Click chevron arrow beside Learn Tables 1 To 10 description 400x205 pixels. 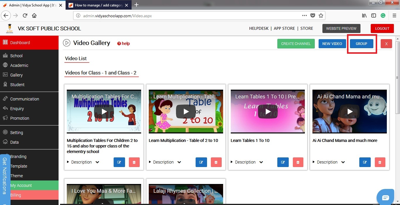point(261,162)
